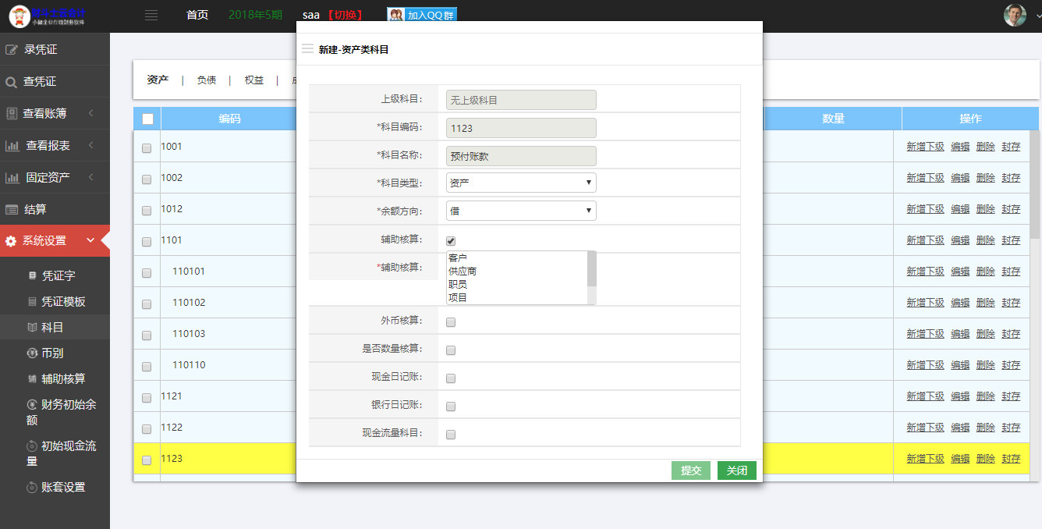Click the 凭证字 submenu icon

coord(32,275)
